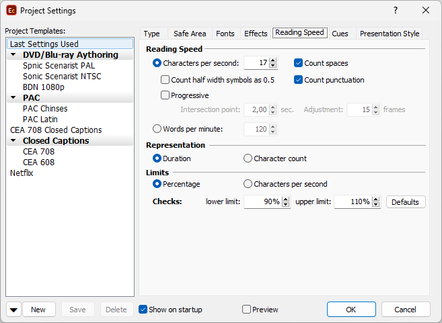This screenshot has height=323, width=442.
Task: Click the upper limit percentage field
Action: click(352, 202)
